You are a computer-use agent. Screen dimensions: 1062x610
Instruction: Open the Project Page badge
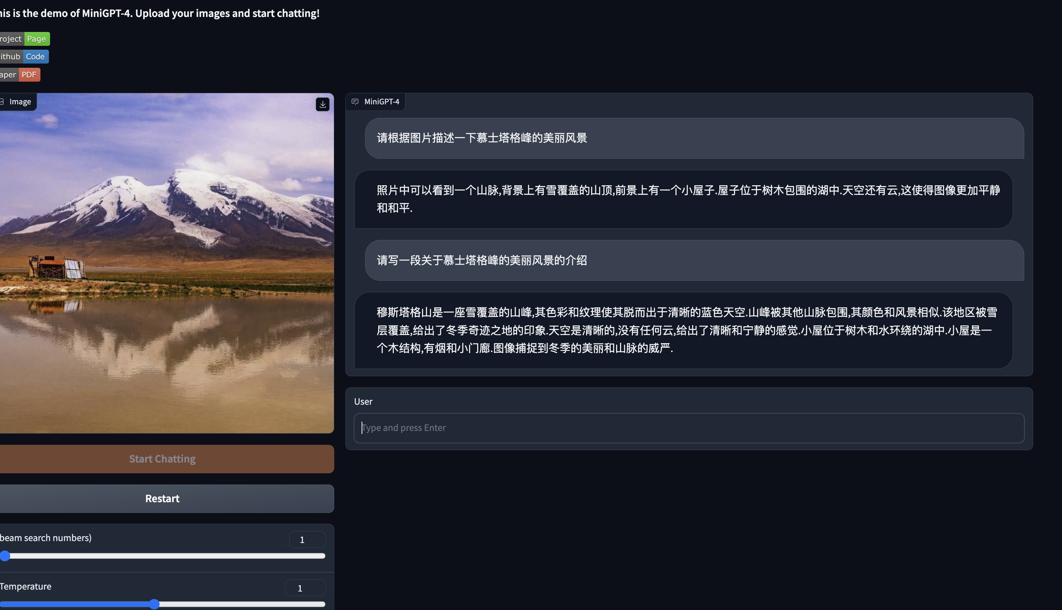(x=24, y=39)
